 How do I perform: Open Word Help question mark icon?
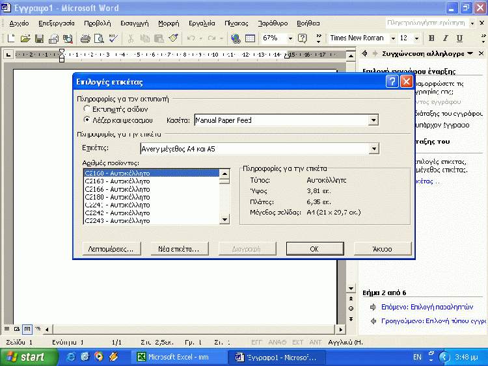(x=302, y=38)
